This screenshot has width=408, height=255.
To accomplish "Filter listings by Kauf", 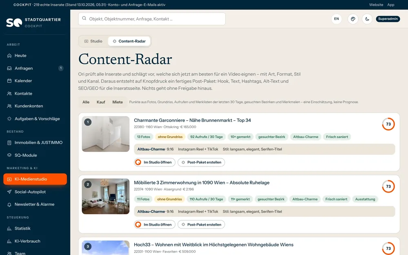I will click(101, 102).
